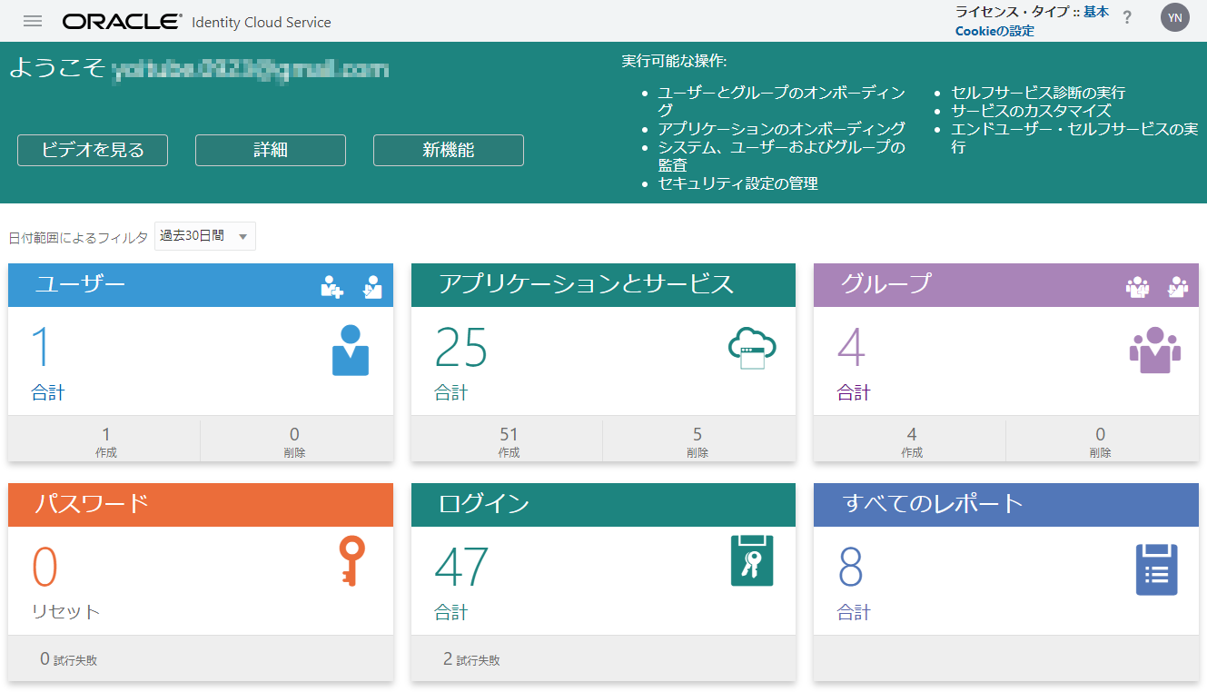Click the help question mark icon
Screen dimensions: 1207x692
[x=1127, y=18]
